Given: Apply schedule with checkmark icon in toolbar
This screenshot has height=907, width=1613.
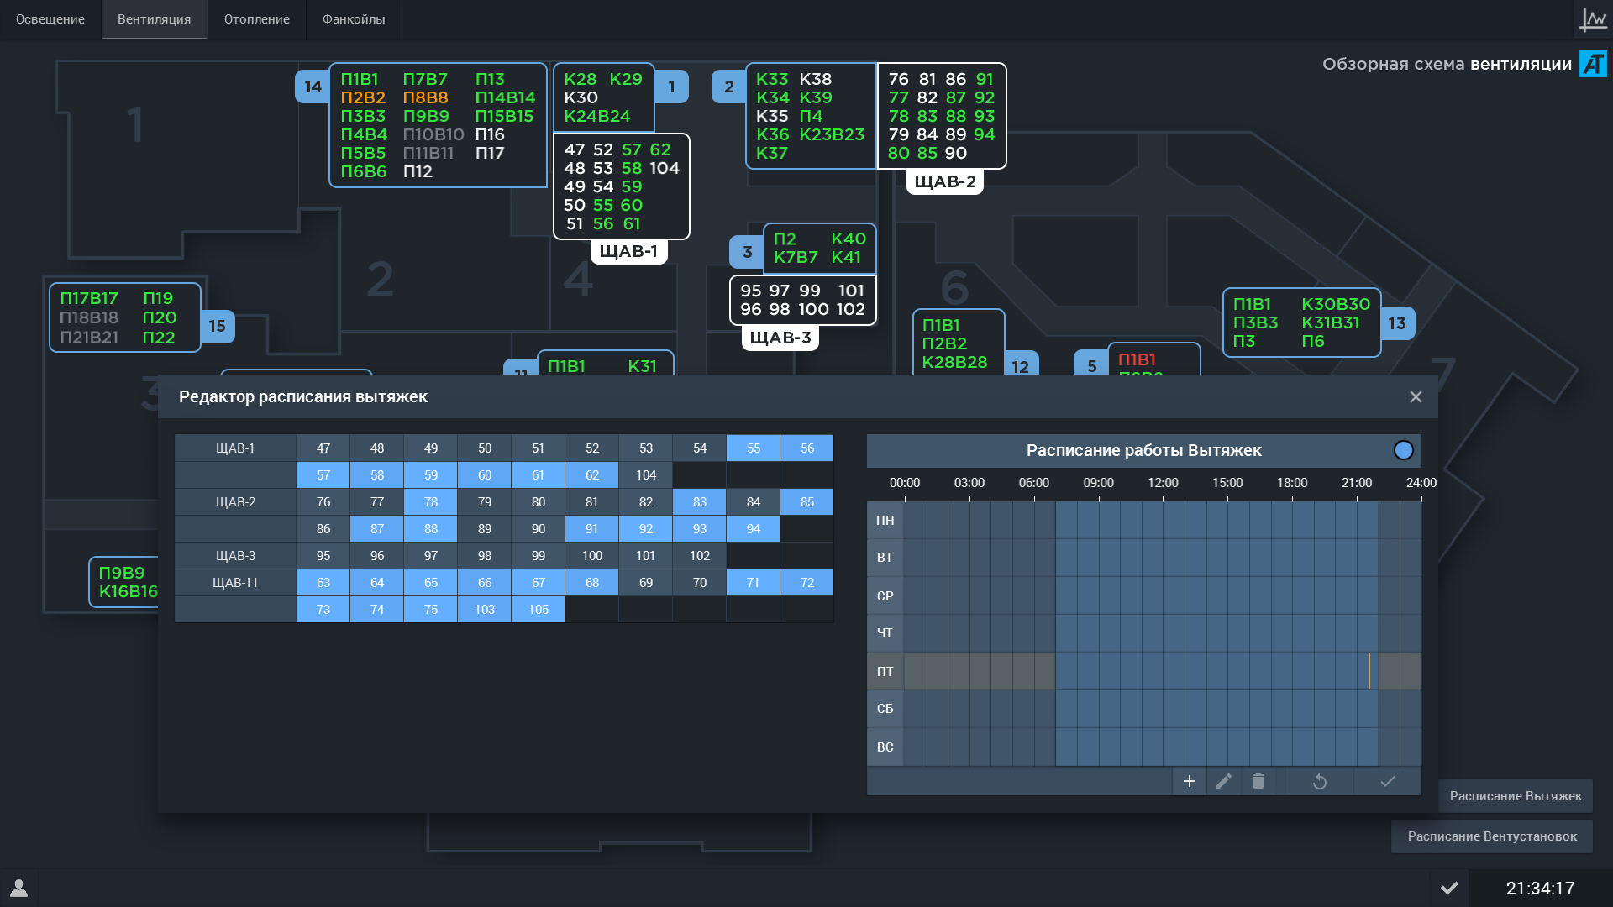Looking at the screenshot, I should tap(1386, 781).
